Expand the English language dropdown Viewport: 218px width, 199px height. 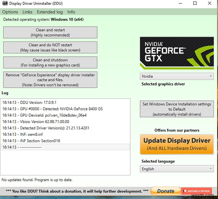coord(177,169)
